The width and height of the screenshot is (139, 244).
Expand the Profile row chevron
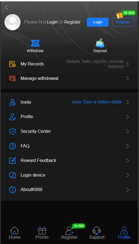127,117
